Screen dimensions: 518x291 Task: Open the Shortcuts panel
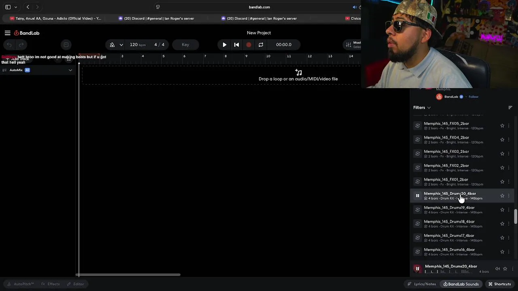499,284
